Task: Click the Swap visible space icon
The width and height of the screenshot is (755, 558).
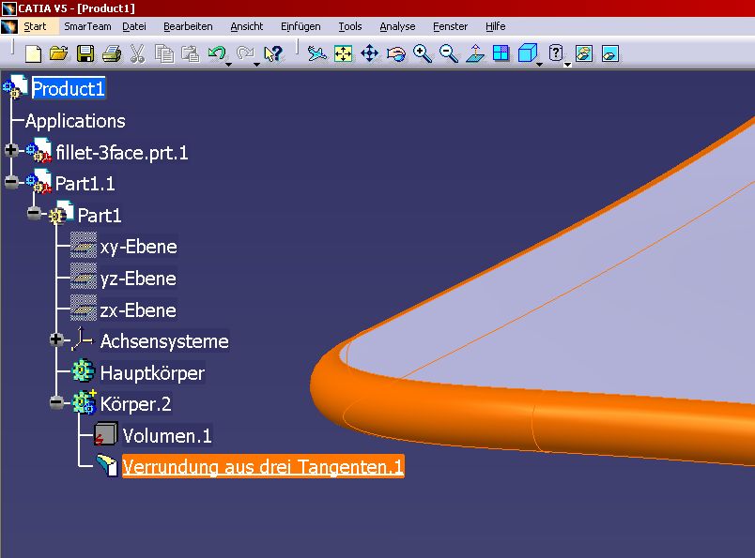Action: (x=610, y=53)
